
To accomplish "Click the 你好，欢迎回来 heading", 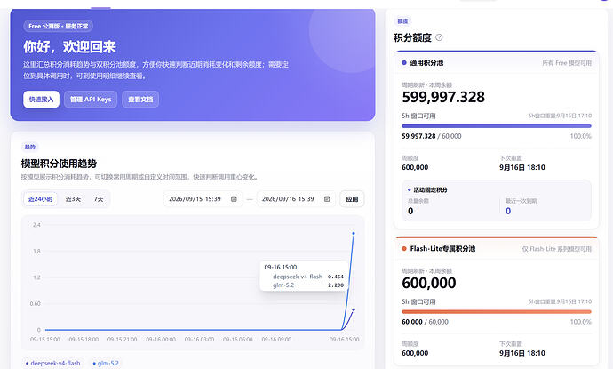I will click(69, 47).
